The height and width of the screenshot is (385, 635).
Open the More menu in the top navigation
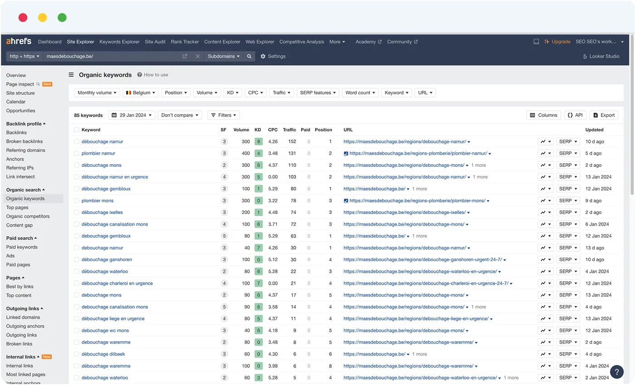337,42
